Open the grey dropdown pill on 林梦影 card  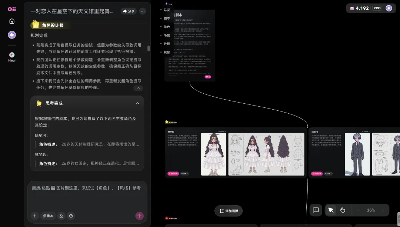coord(184,173)
